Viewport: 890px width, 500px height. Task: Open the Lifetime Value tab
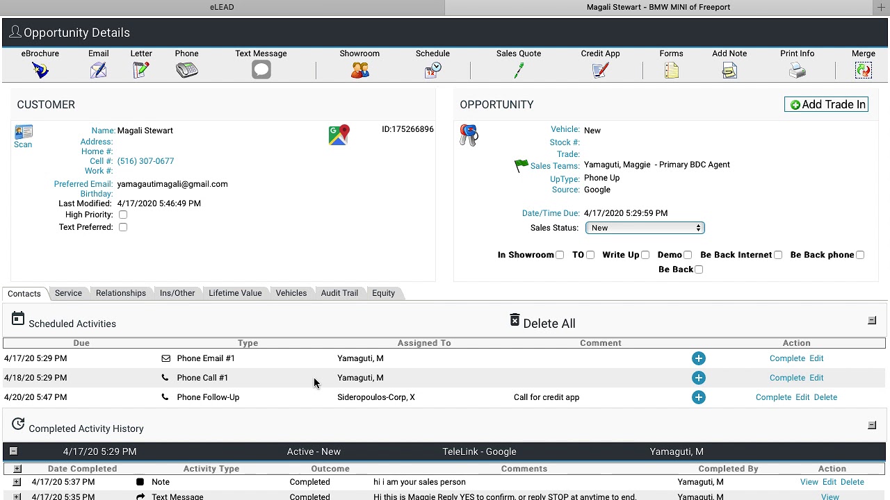point(235,293)
